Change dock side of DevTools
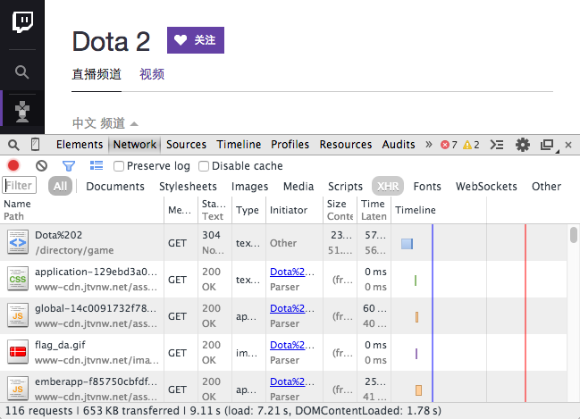 coord(548,145)
